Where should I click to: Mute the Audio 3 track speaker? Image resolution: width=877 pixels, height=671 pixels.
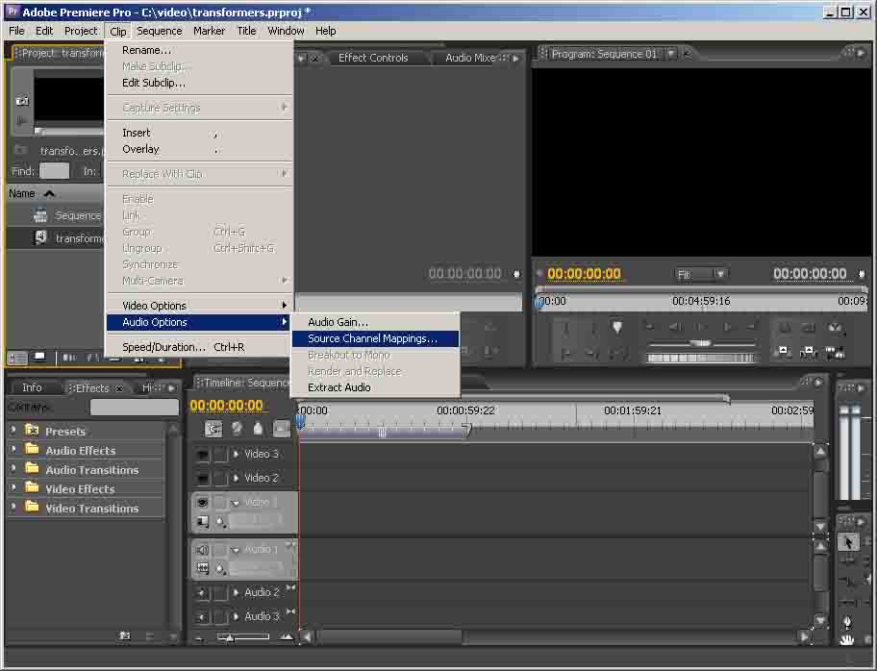pos(203,617)
